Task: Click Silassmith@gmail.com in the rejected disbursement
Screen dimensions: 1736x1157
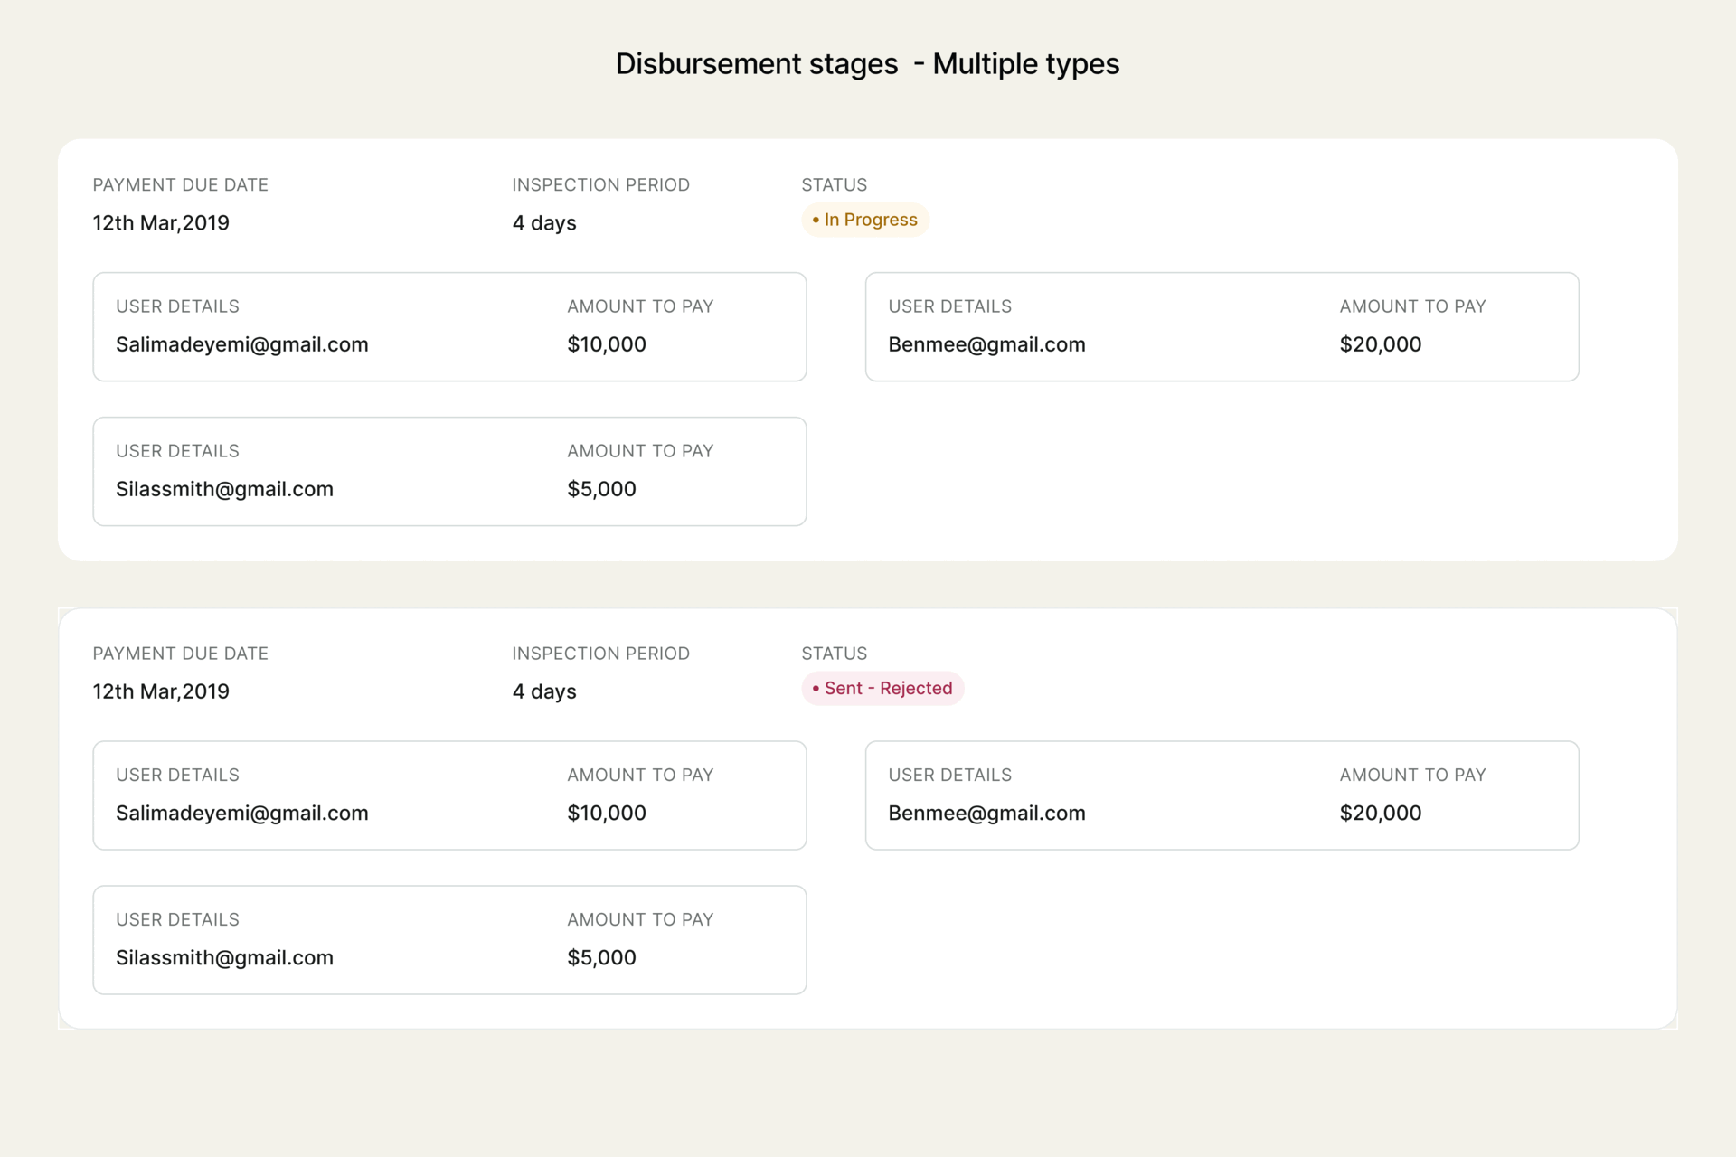Action: coord(224,957)
